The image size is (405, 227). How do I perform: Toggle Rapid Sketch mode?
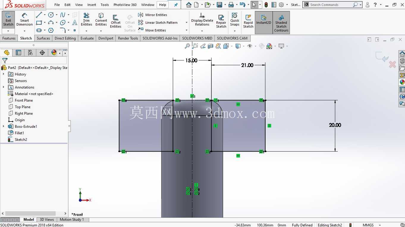point(248,21)
